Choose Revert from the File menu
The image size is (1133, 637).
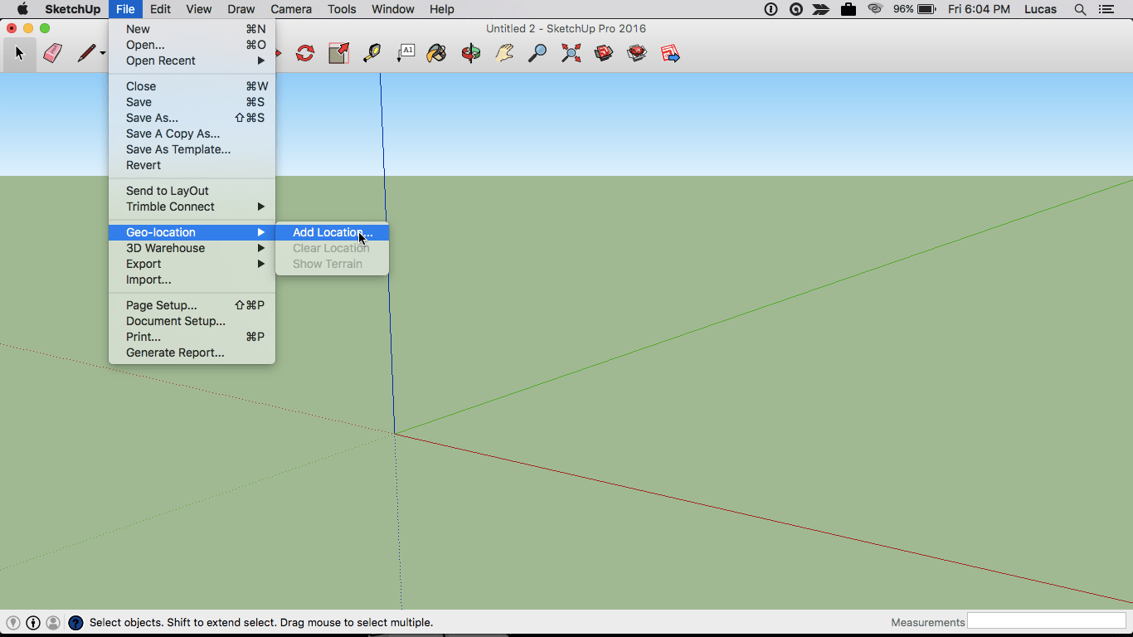pos(192,165)
